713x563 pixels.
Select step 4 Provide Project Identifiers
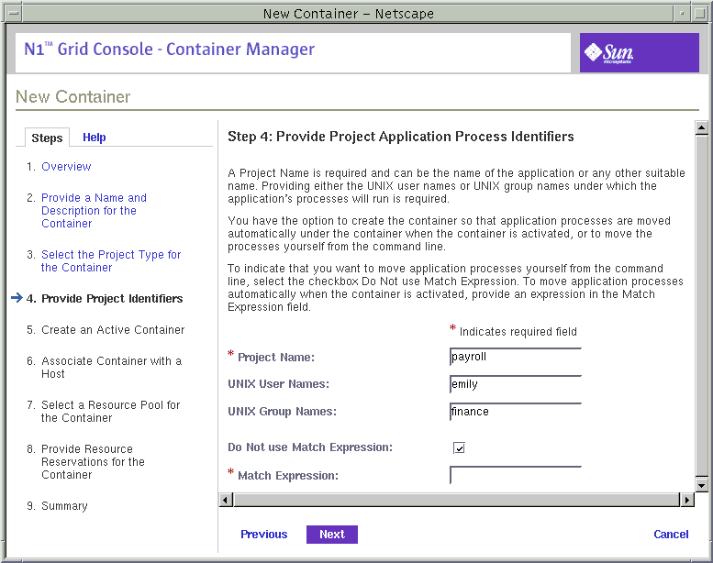[x=112, y=299]
